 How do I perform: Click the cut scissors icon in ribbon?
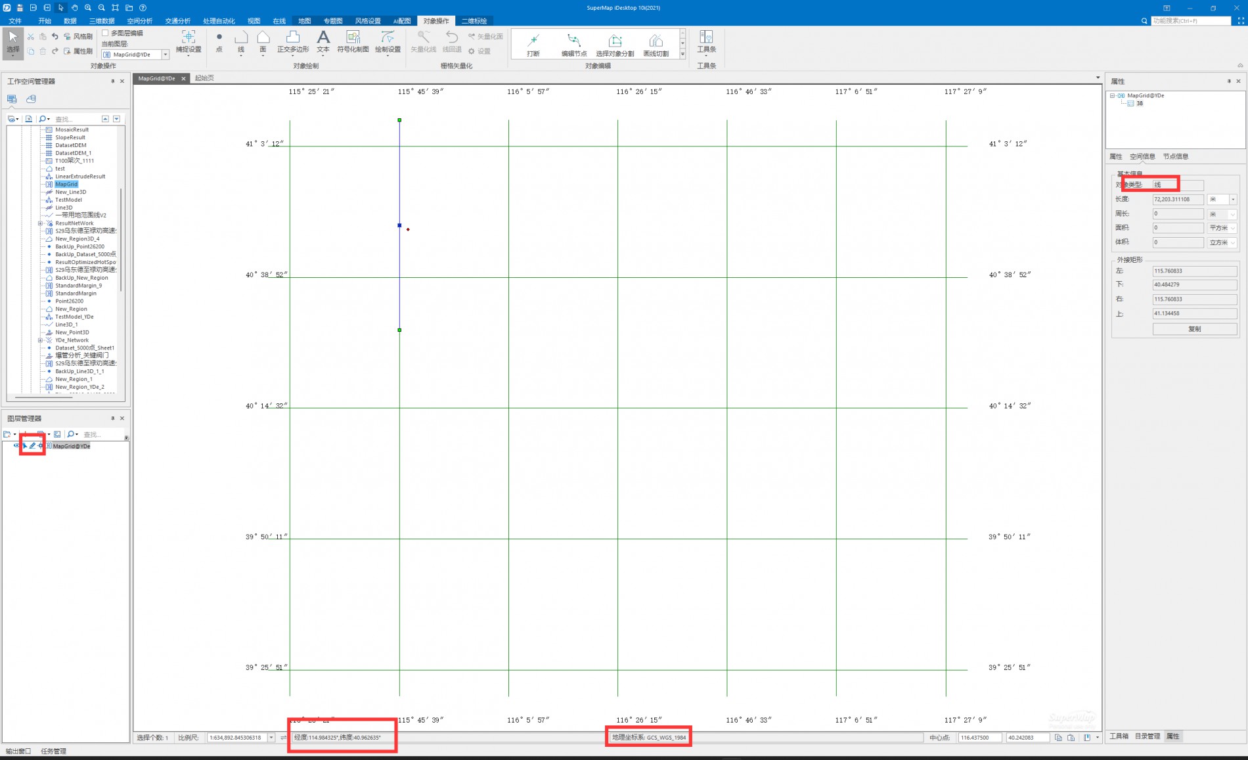(x=31, y=37)
